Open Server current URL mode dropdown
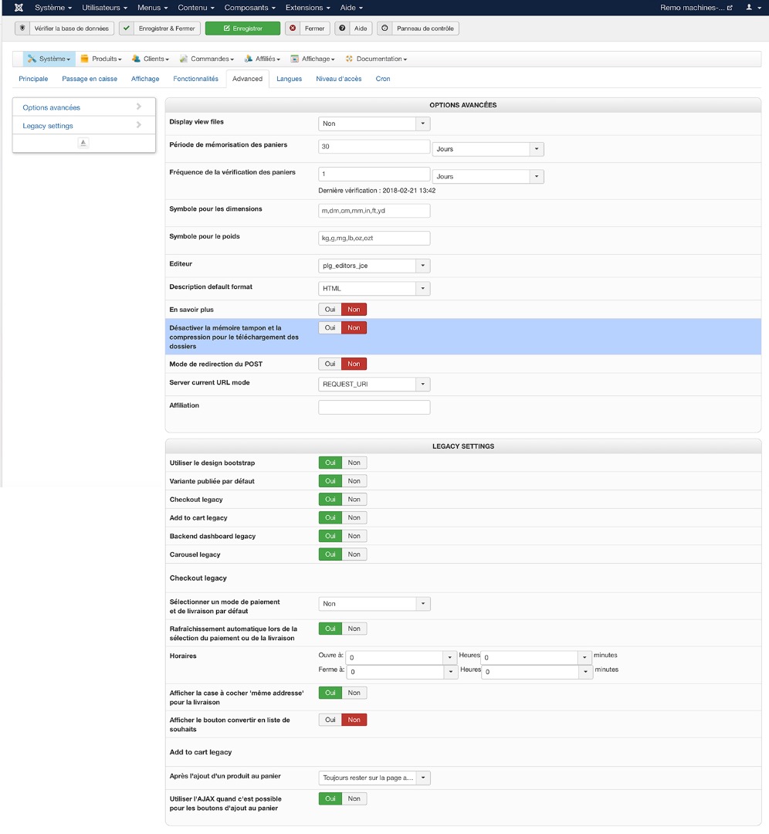Screen dimensions: 769x834 (x=374, y=385)
